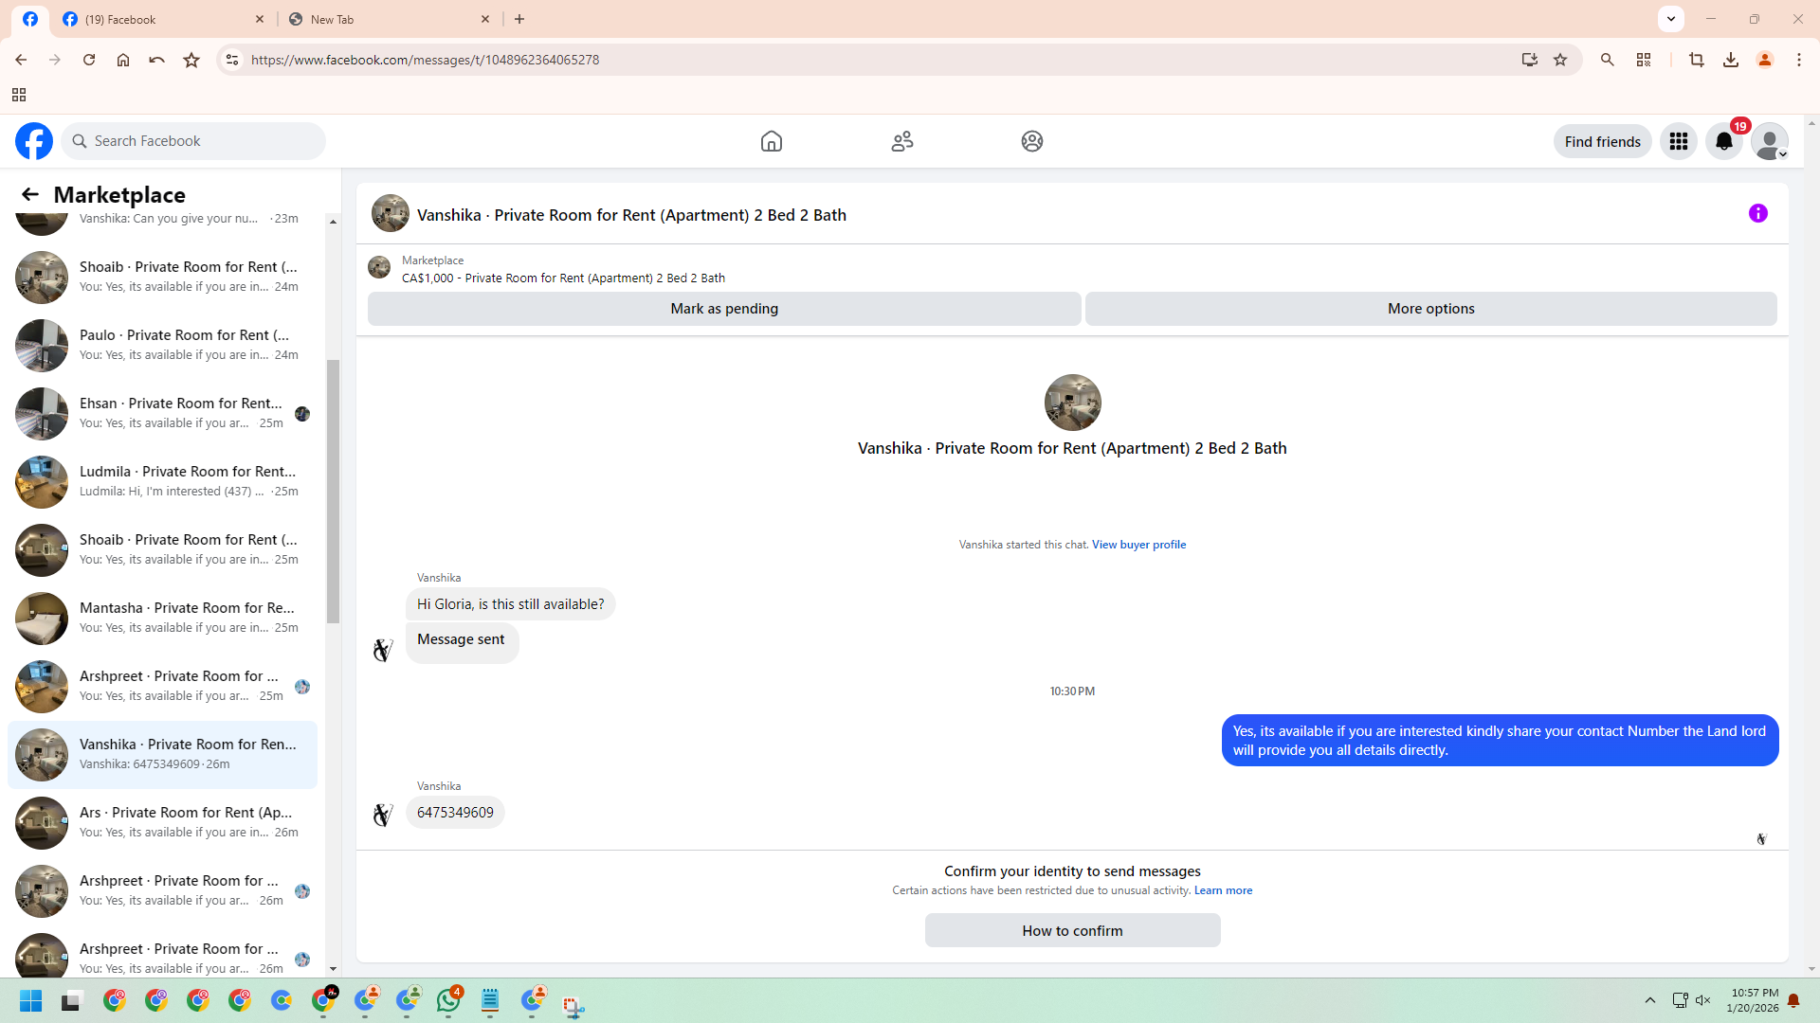
Task: Switch to the (19) Facebook tab
Action: [x=165, y=19]
